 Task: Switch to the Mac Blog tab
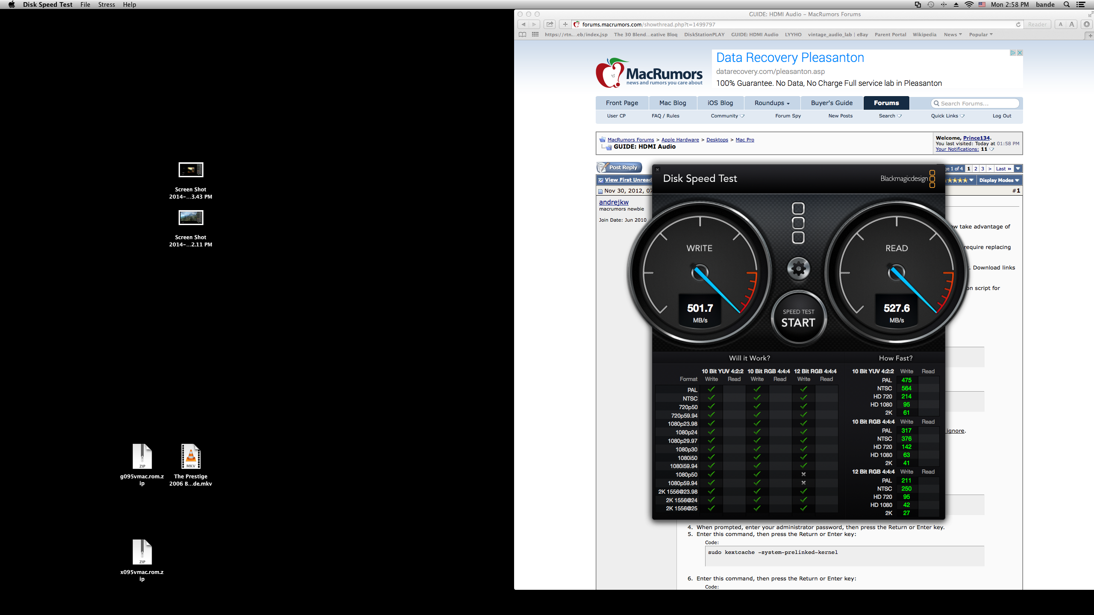[x=672, y=103]
